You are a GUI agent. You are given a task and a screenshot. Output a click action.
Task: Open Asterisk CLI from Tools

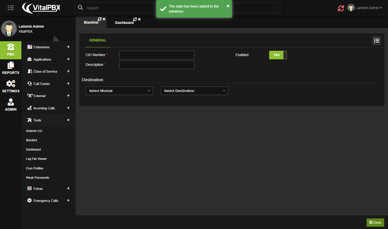pyautogui.click(x=34, y=131)
